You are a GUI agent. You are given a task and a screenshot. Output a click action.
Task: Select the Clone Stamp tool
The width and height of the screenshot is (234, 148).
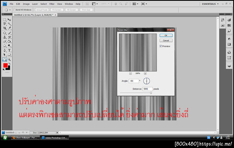[x=5, y=37]
